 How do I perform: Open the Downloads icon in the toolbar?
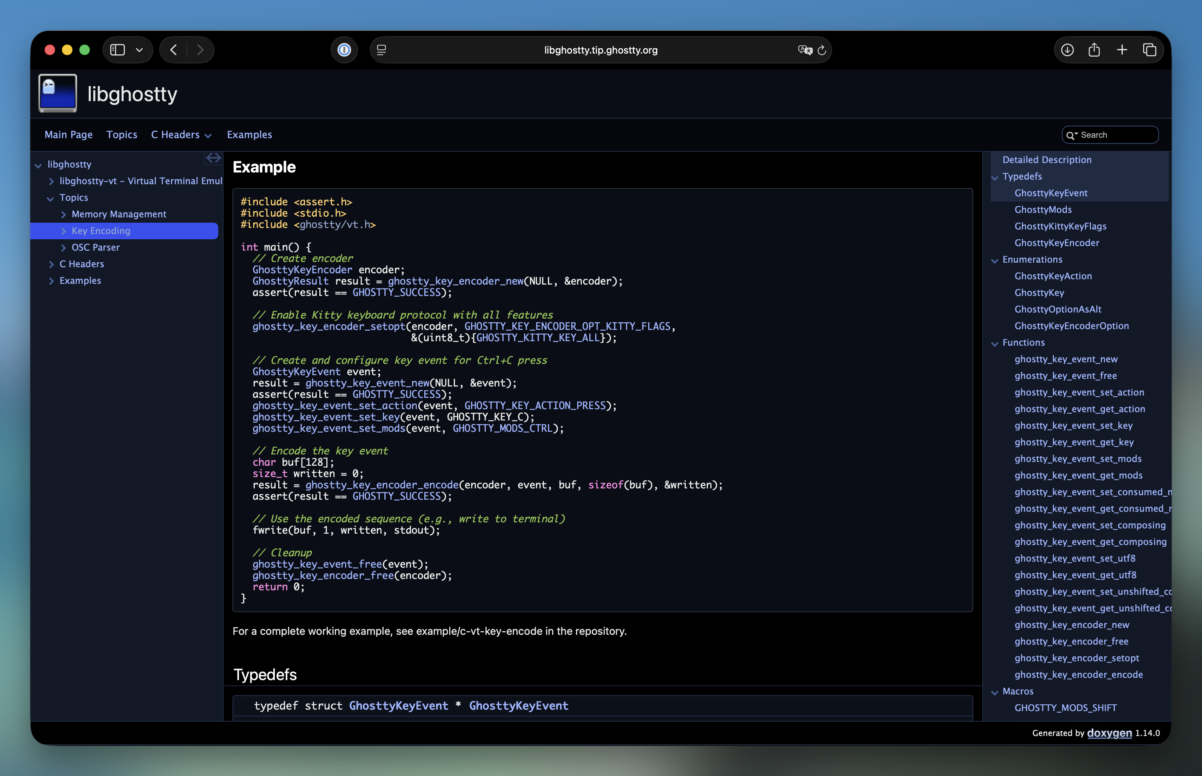point(1067,50)
